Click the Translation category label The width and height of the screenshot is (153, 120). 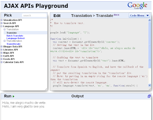pos(13,29)
